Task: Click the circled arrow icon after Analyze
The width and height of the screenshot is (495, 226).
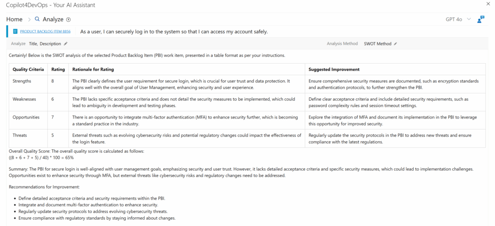Action: (68, 20)
